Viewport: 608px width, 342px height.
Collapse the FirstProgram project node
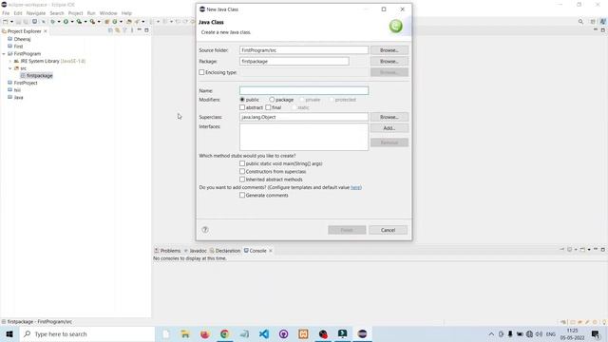pos(4,54)
